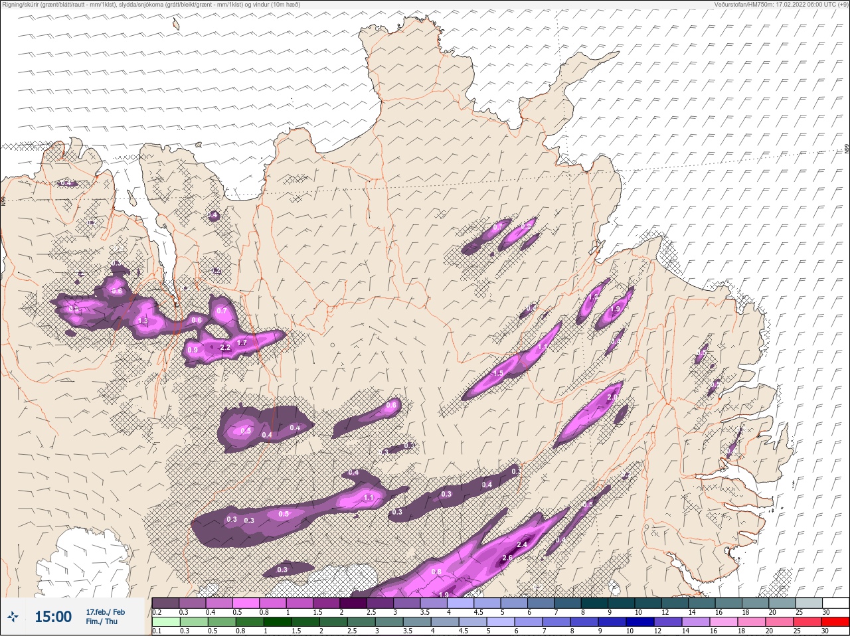Click the 2.2 precipitation value on the map
The height and width of the screenshot is (636, 850).
(x=224, y=347)
